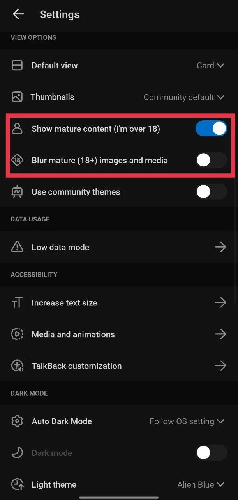The image size is (238, 500).
Task: Tap the back arrow to exit Settings
Action: 18,14
